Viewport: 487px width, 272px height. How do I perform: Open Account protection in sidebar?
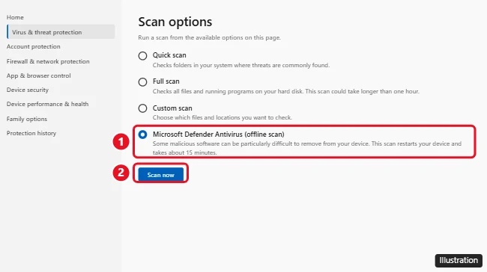[x=34, y=46]
